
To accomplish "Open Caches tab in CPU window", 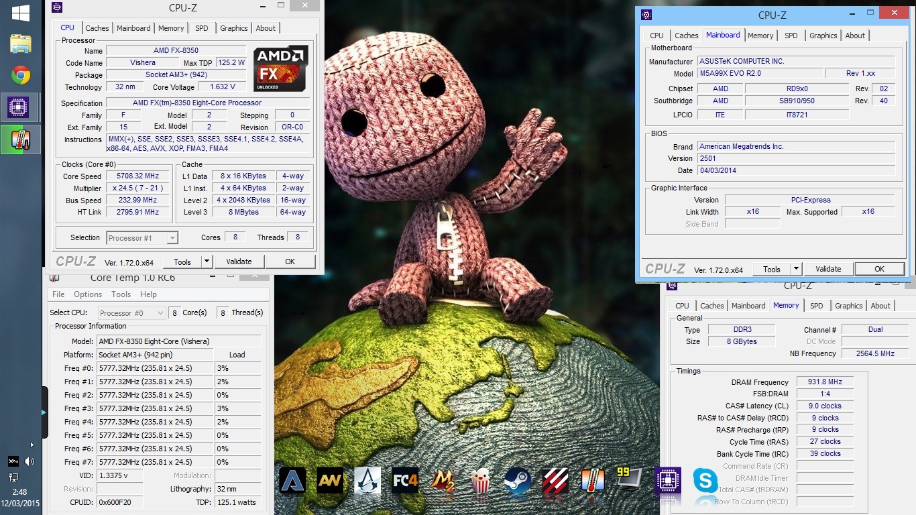I will (97, 28).
